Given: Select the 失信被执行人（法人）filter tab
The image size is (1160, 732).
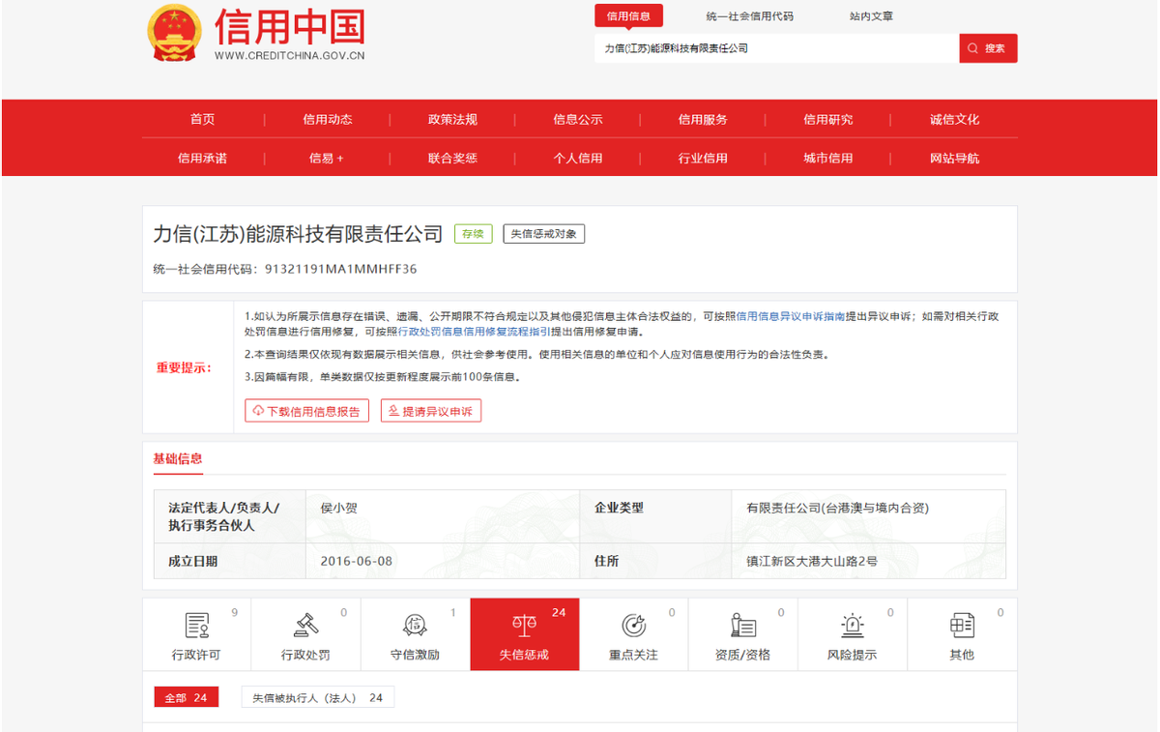Looking at the screenshot, I should (x=318, y=696).
